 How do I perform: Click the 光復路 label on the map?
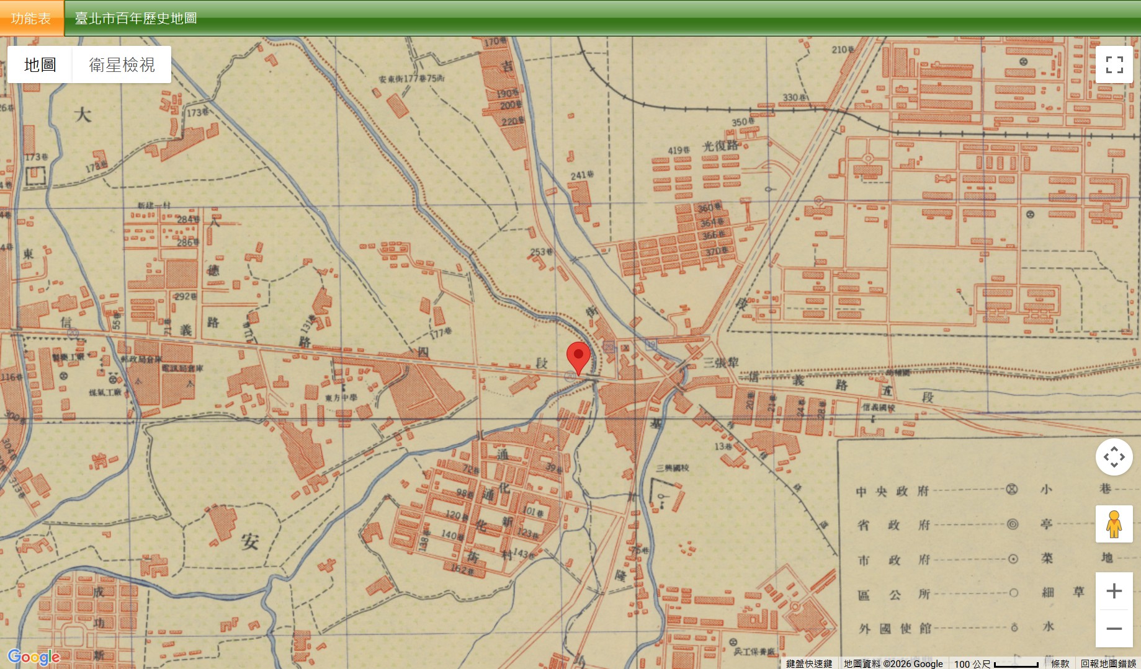[720, 146]
